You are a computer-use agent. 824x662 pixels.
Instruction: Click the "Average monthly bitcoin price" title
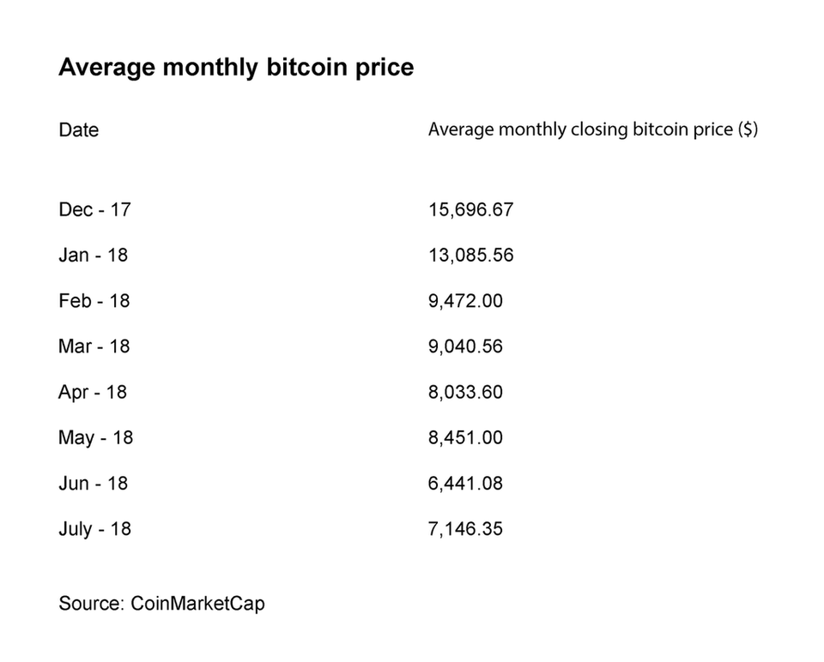tap(236, 68)
